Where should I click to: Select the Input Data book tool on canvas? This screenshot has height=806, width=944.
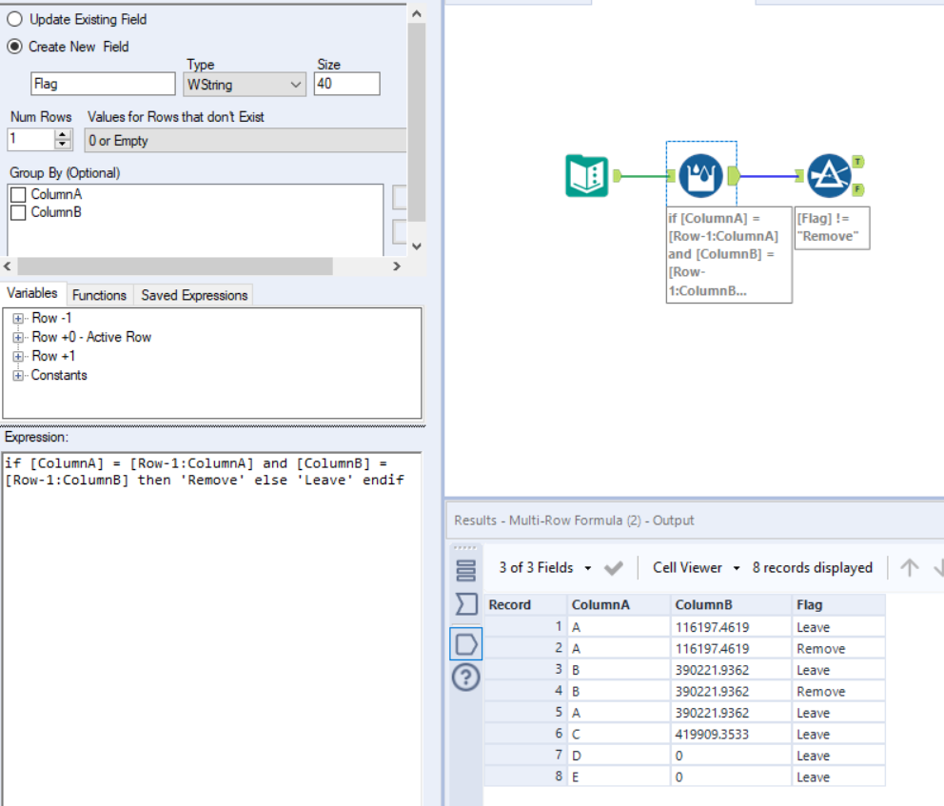click(586, 176)
